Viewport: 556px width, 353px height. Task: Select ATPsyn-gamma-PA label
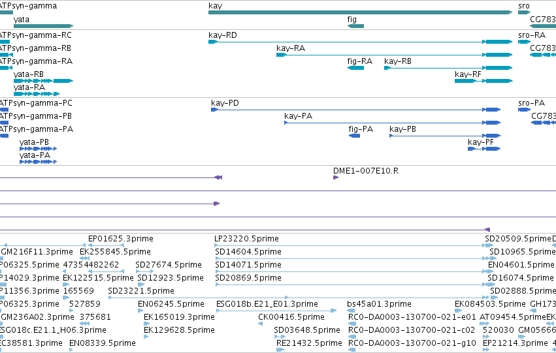pyautogui.click(x=37, y=129)
